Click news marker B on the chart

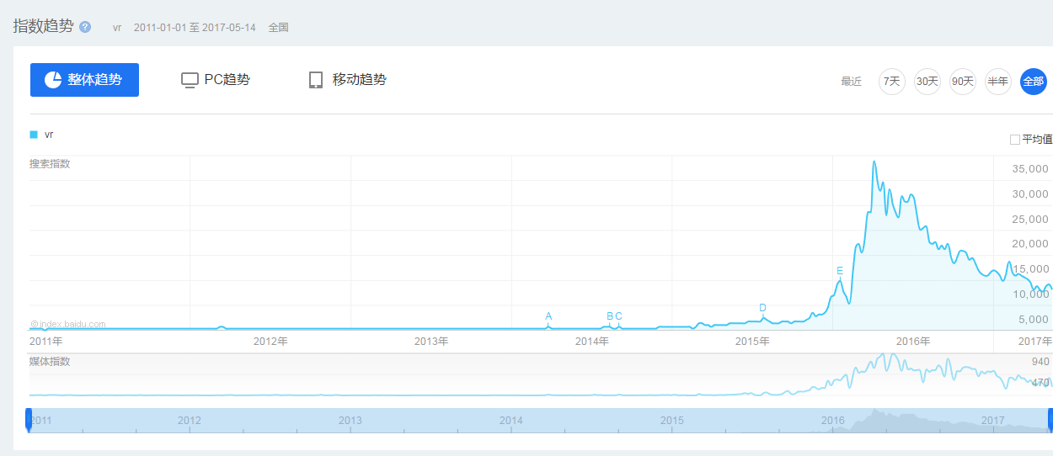click(x=610, y=317)
